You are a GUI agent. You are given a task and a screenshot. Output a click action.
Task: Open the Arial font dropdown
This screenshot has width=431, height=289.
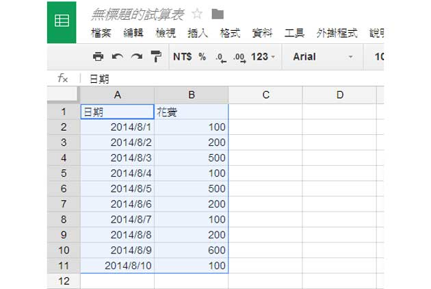[x=323, y=57]
